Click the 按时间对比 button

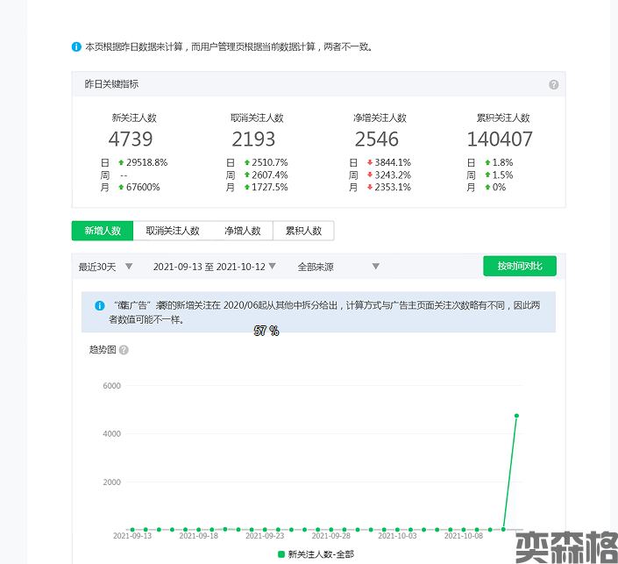point(519,266)
